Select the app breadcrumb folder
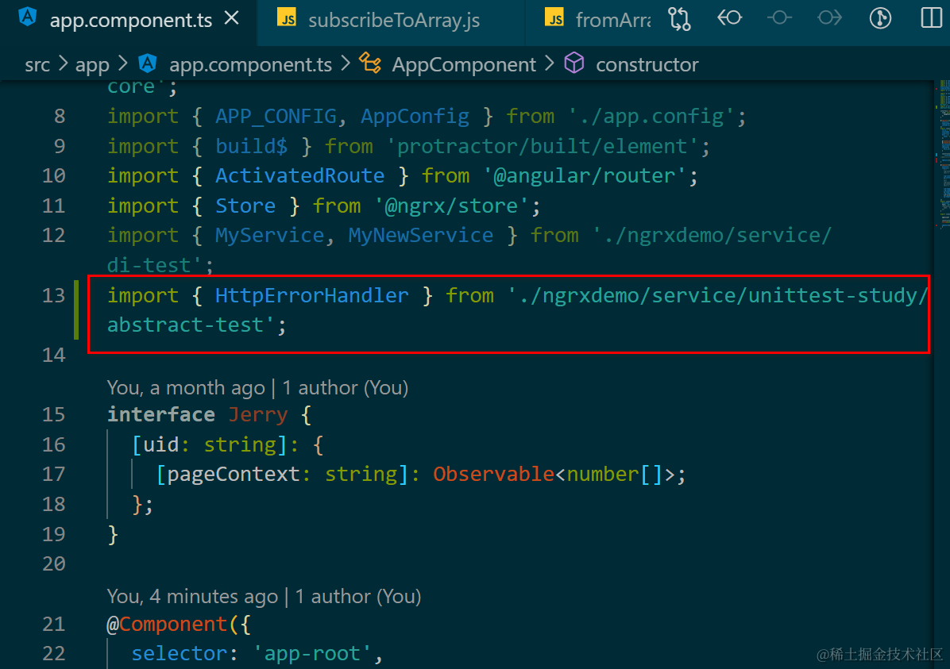 (92, 65)
